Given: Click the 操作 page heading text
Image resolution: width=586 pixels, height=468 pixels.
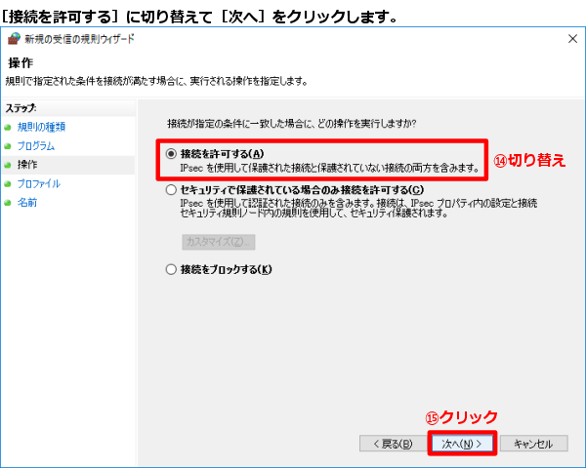Looking at the screenshot, I should pyautogui.click(x=20, y=62).
